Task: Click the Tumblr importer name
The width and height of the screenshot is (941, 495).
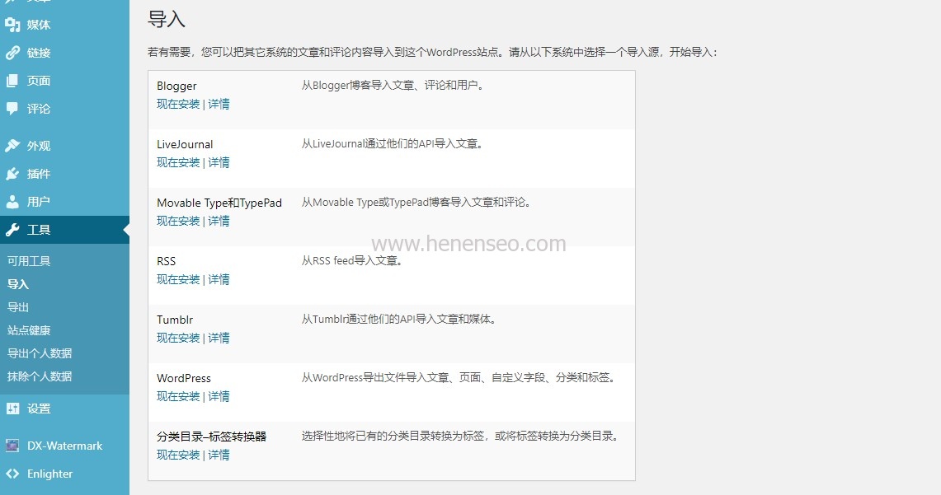Action: (x=175, y=320)
